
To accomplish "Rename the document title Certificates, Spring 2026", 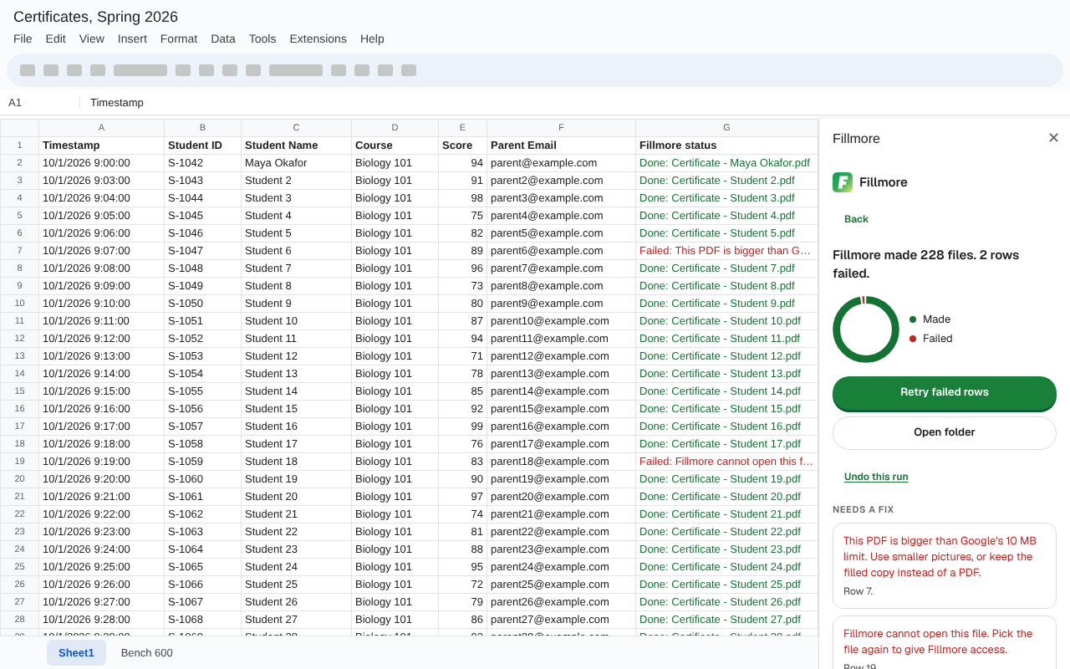I will coord(95,17).
